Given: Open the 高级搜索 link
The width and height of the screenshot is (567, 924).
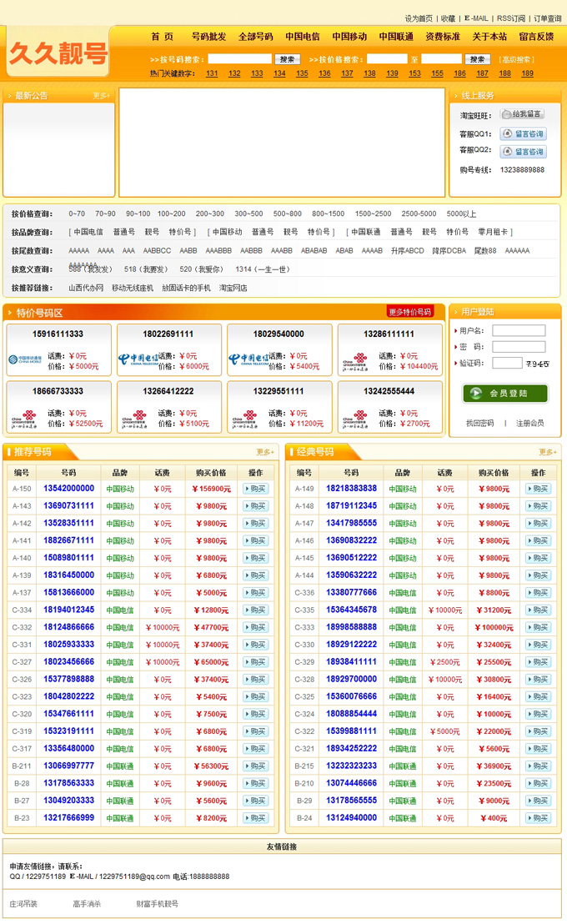Looking at the screenshot, I should click(x=517, y=59).
